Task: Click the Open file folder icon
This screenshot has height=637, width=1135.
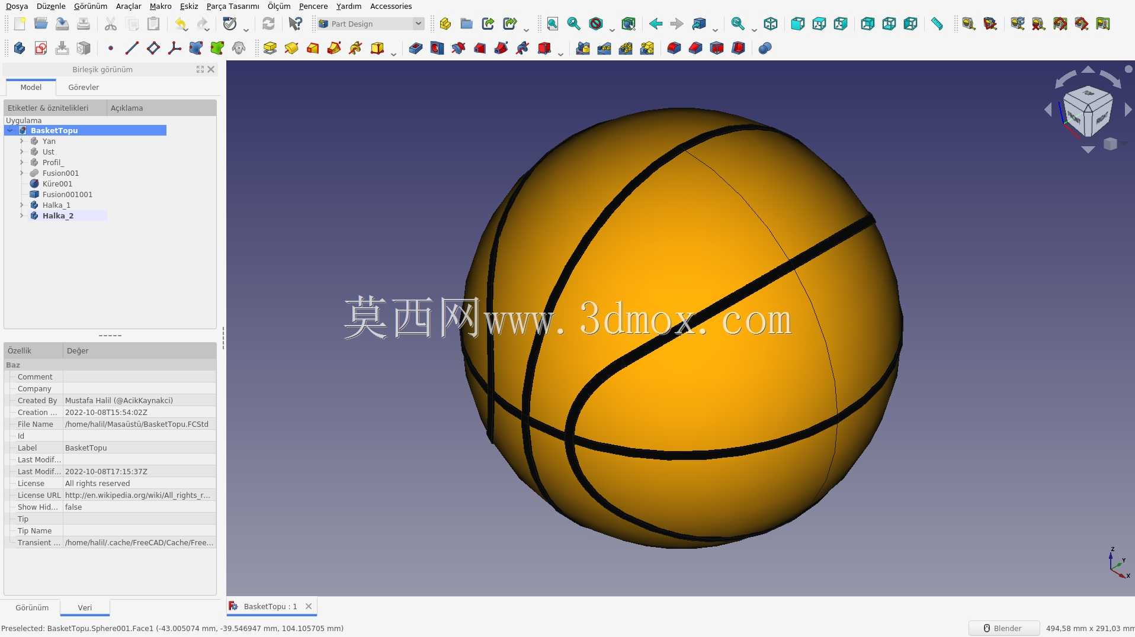Action: tap(41, 24)
